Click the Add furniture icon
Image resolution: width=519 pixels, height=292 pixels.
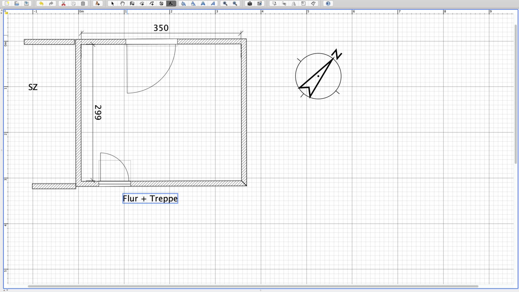click(97, 4)
